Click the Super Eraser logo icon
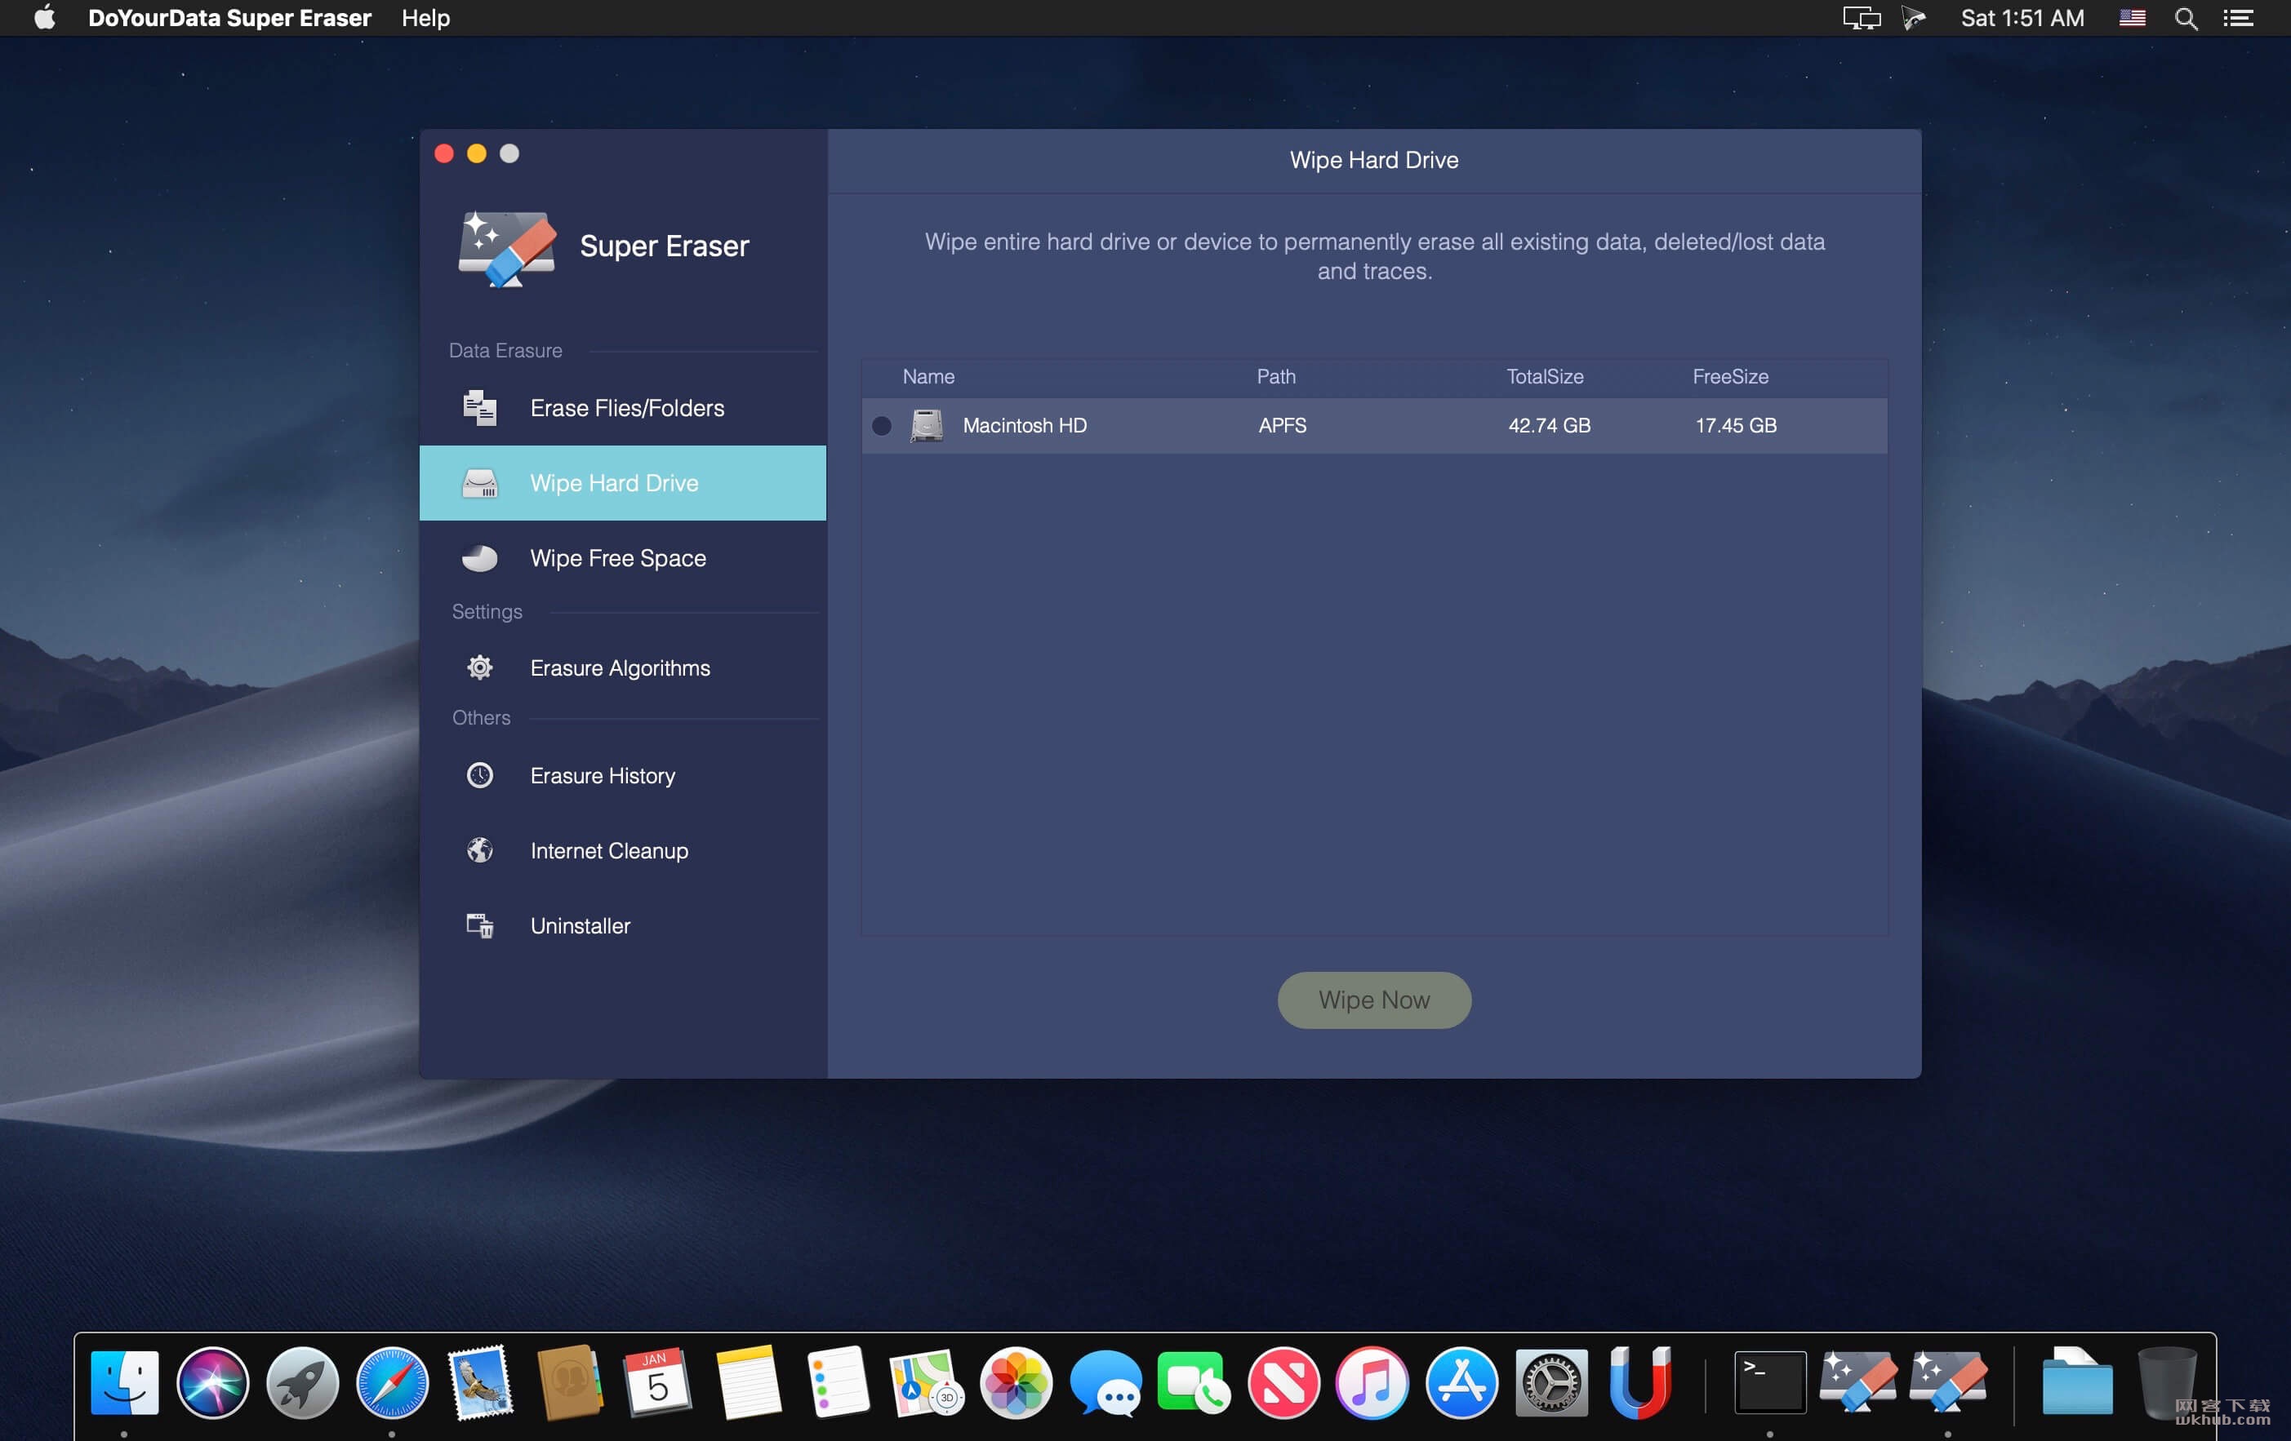 [506, 248]
